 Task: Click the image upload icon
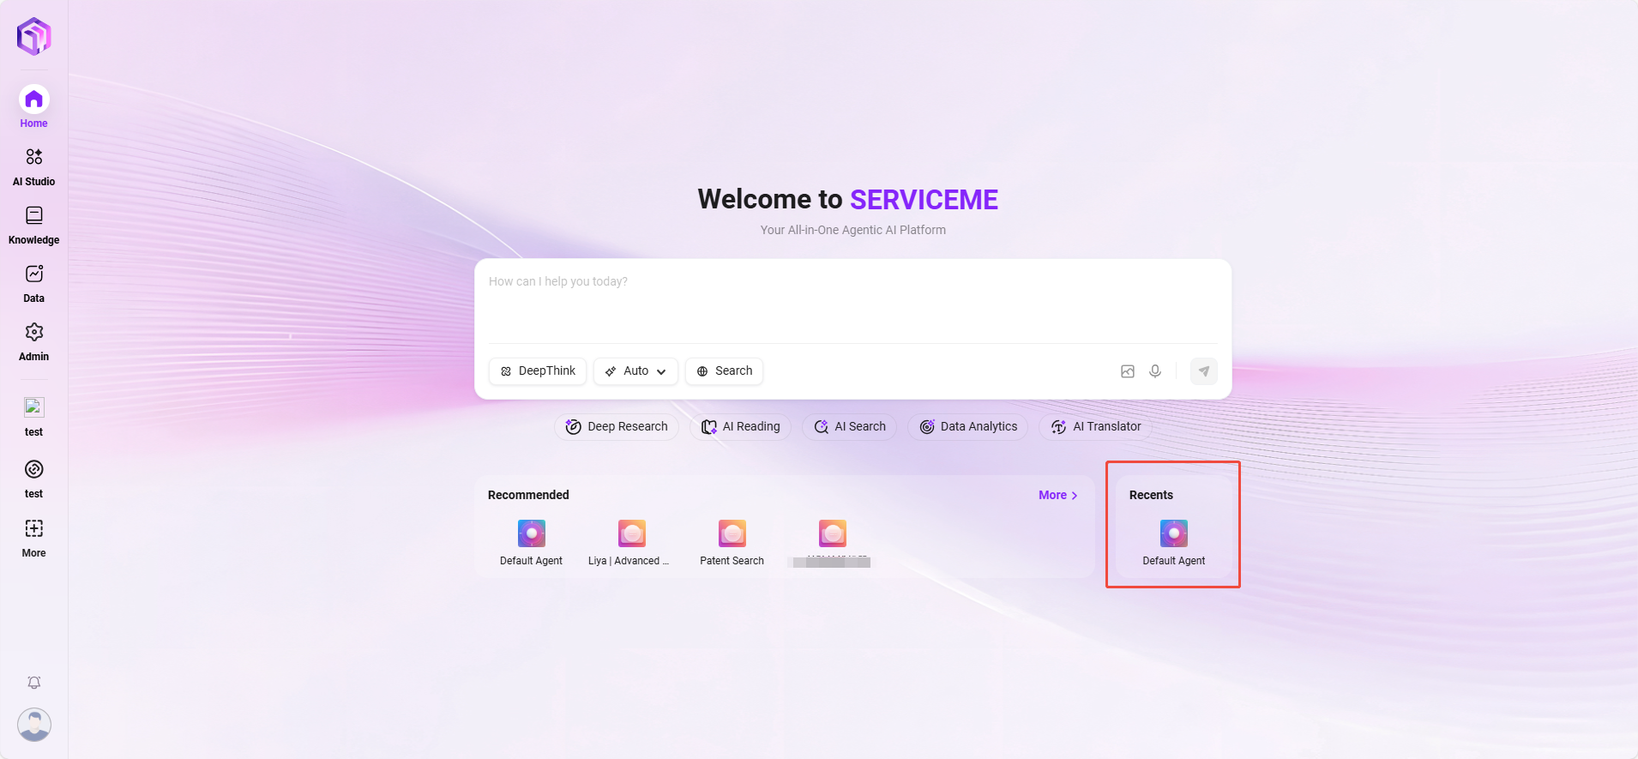coord(1128,371)
